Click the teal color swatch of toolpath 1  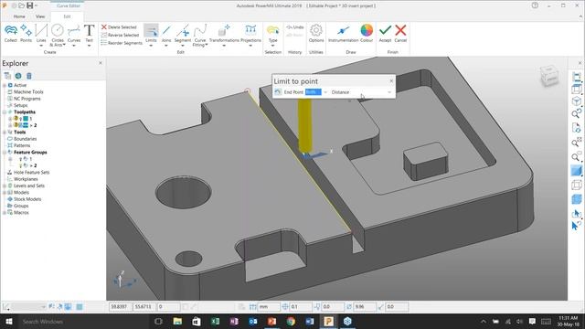tap(26, 119)
